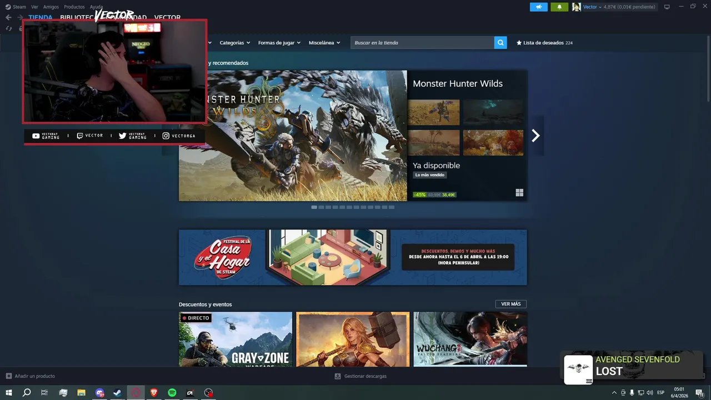
Task: Click the Steam logo in the title bar
Action: (8, 7)
